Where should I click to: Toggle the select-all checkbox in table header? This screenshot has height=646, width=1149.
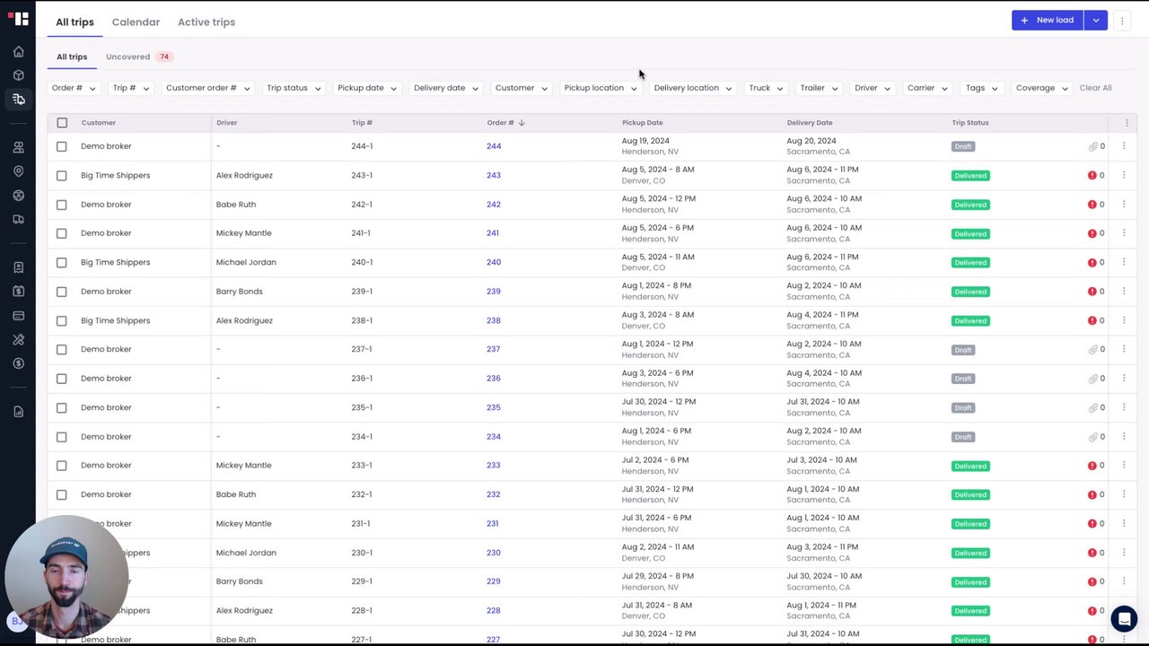[x=62, y=123]
